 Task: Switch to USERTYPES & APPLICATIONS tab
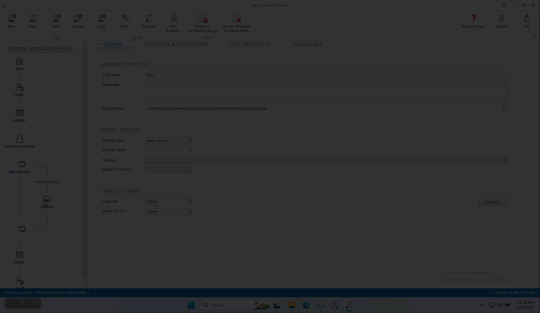point(177,44)
